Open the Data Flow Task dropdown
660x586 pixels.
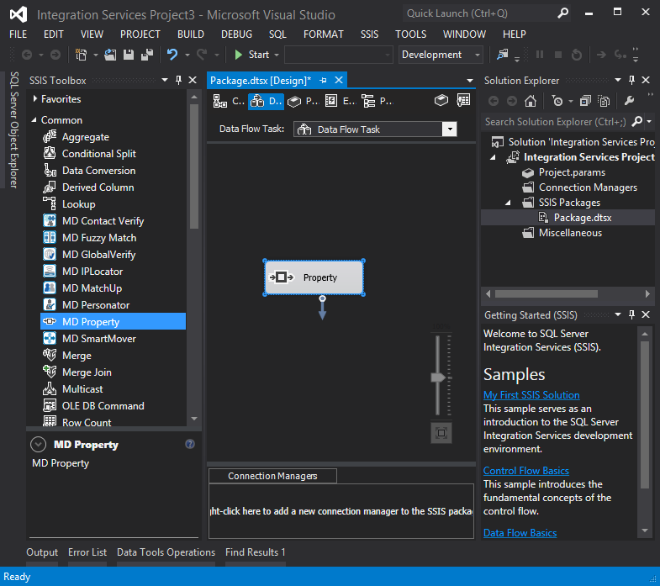[449, 129]
